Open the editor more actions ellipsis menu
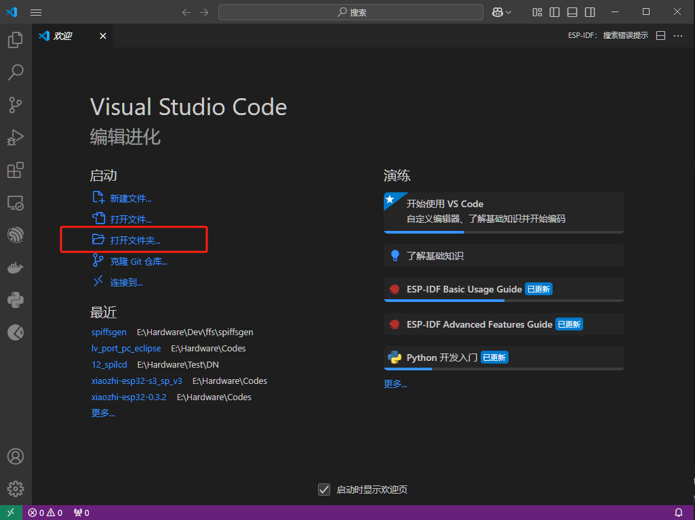 [677, 36]
